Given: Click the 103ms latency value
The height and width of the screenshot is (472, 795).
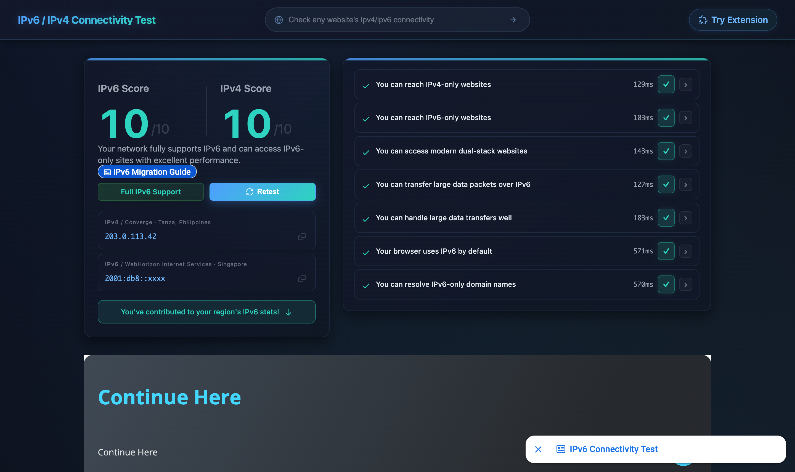Looking at the screenshot, I should (x=643, y=118).
